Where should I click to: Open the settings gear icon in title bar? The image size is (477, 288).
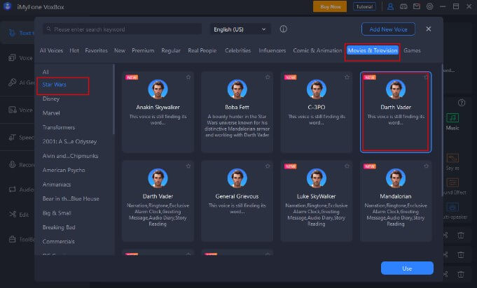coord(429,6)
